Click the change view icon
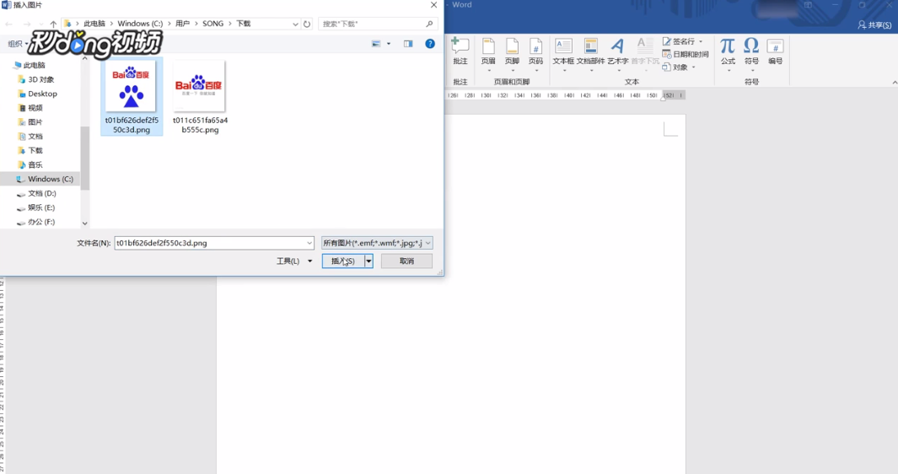The width and height of the screenshot is (898, 474). [376, 44]
